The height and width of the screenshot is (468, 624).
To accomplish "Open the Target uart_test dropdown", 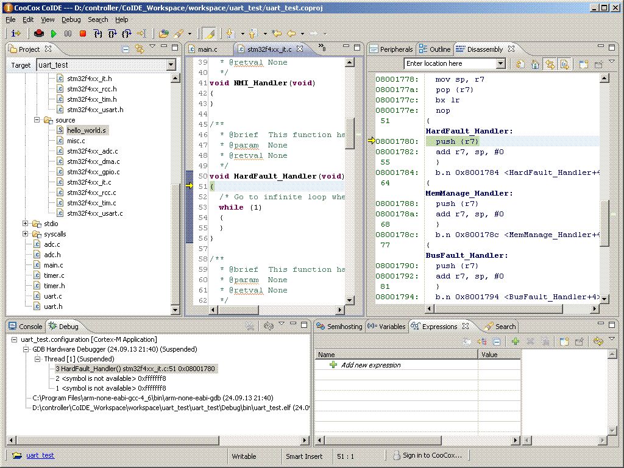I will point(171,65).
